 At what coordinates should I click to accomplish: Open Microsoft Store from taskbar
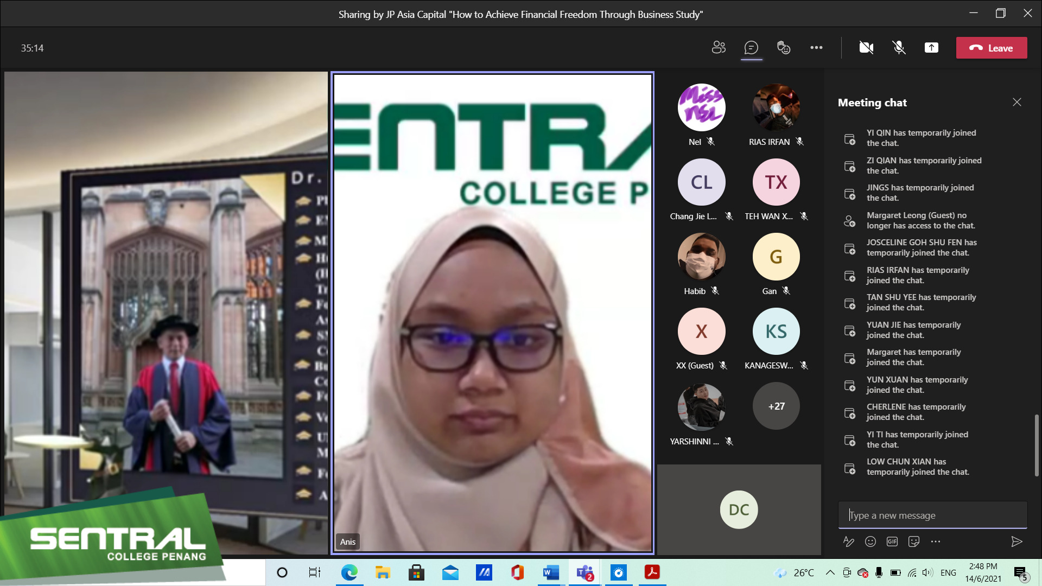tap(416, 572)
